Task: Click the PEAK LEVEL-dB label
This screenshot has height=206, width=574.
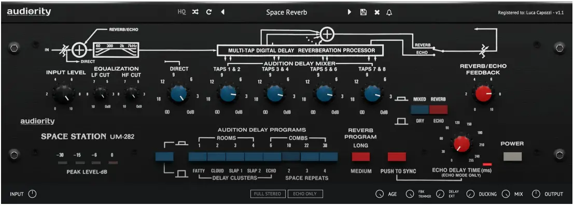Action: point(88,171)
